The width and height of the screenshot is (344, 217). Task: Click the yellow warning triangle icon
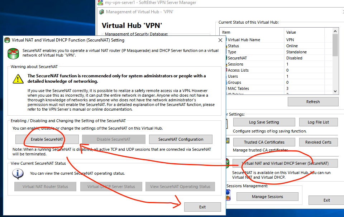18,79
